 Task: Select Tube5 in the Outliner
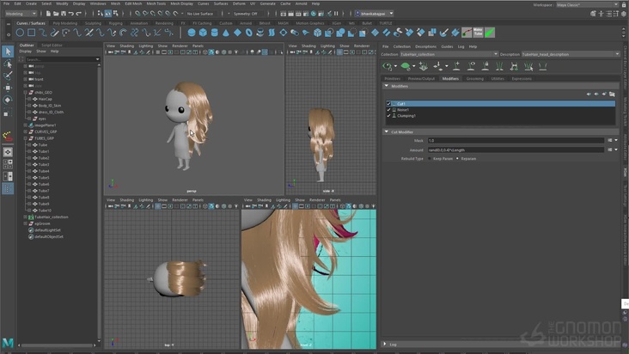point(44,177)
